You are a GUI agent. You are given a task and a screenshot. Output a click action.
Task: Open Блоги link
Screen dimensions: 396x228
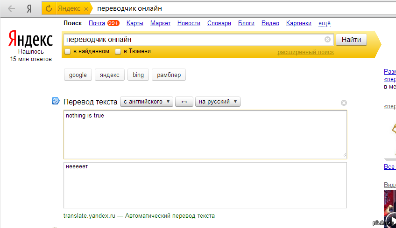click(x=246, y=23)
